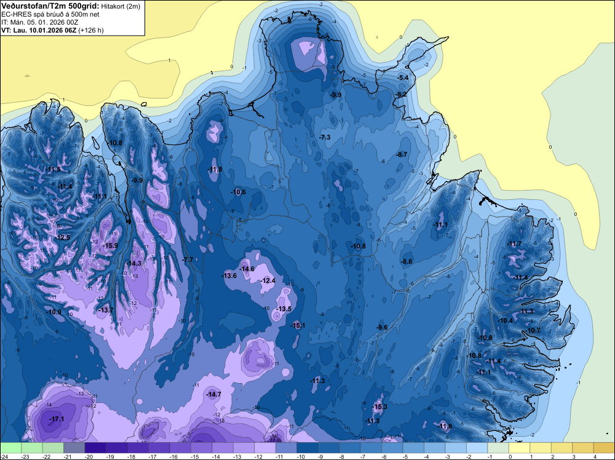The image size is (615, 460).
Task: Click the -12.5 temperature label
Action: 63,237
